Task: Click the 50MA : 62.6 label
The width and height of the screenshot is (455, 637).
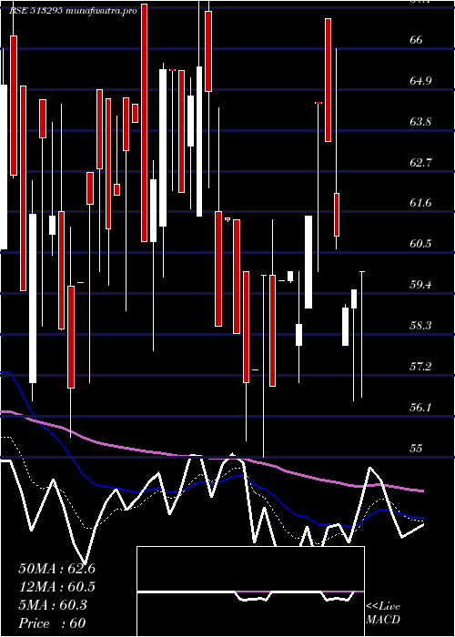Action: click(56, 569)
